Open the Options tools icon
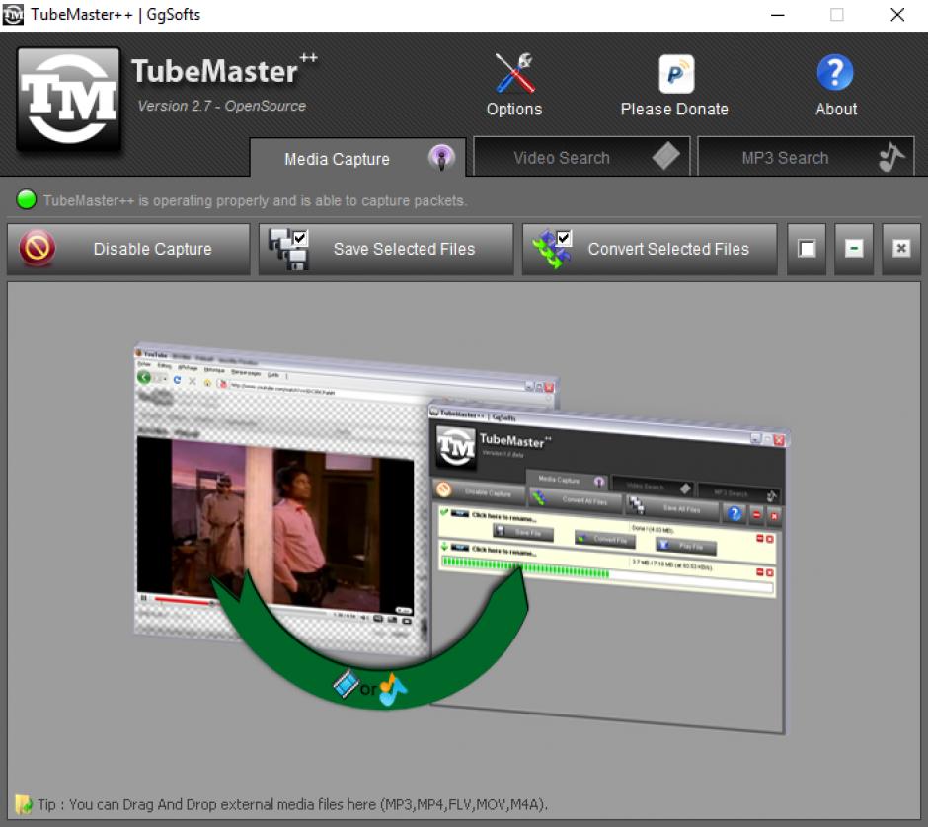Screen dimensions: 928x827 click(514, 73)
